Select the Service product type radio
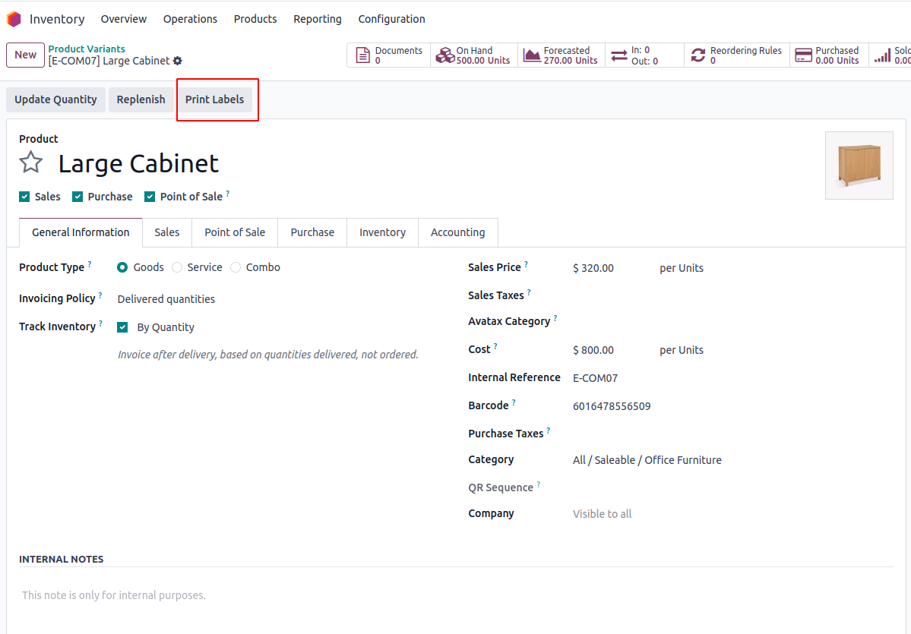Screen dimensions: 911x634 tap(177, 267)
